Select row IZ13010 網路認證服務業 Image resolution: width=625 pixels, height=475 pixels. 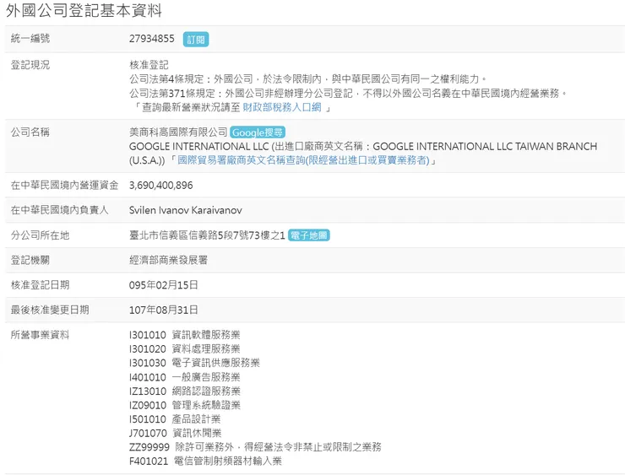click(x=185, y=391)
